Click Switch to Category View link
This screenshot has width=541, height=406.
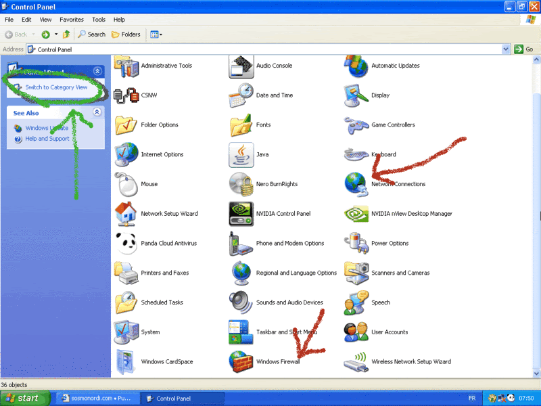click(x=56, y=87)
